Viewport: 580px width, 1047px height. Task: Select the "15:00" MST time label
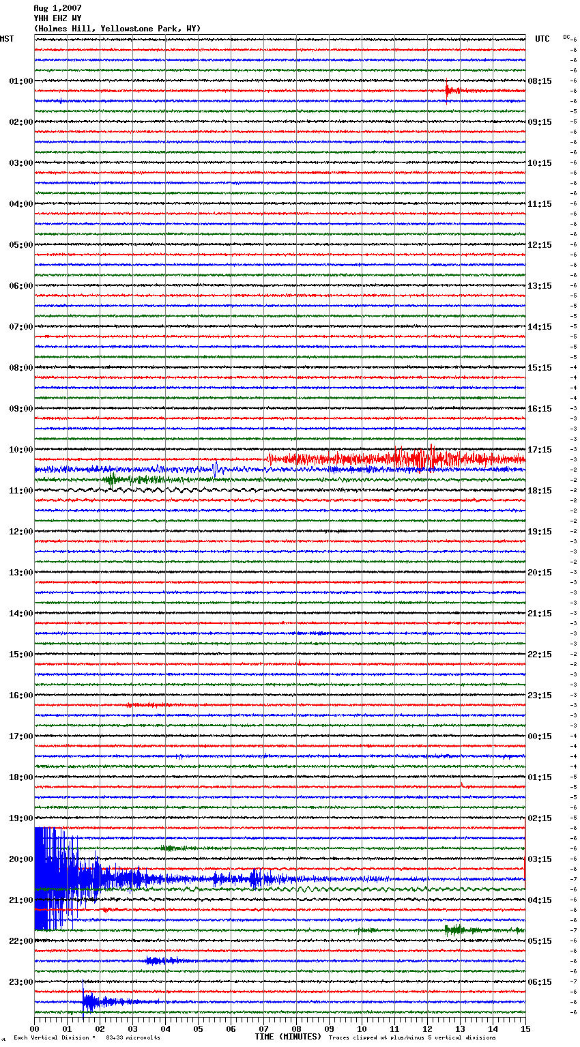pyautogui.click(x=21, y=655)
